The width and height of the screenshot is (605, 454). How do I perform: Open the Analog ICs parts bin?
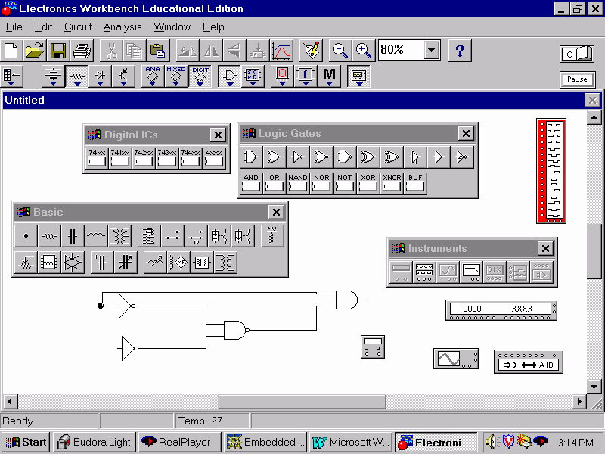pyautogui.click(x=153, y=76)
